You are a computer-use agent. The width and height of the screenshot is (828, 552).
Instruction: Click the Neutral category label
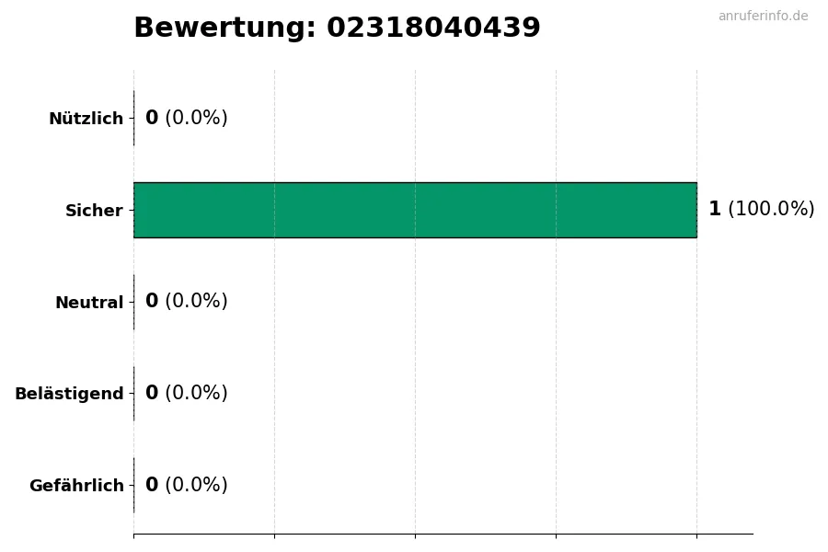pyautogui.click(x=89, y=303)
